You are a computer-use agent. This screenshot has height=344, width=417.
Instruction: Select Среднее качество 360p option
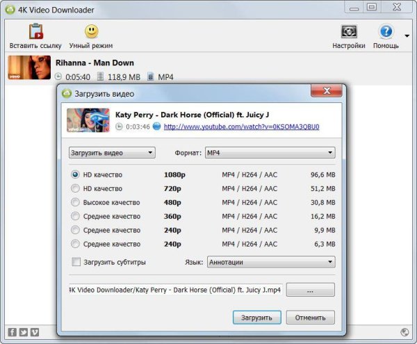pos(75,216)
